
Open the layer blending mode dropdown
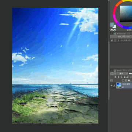click(x=122, y=74)
